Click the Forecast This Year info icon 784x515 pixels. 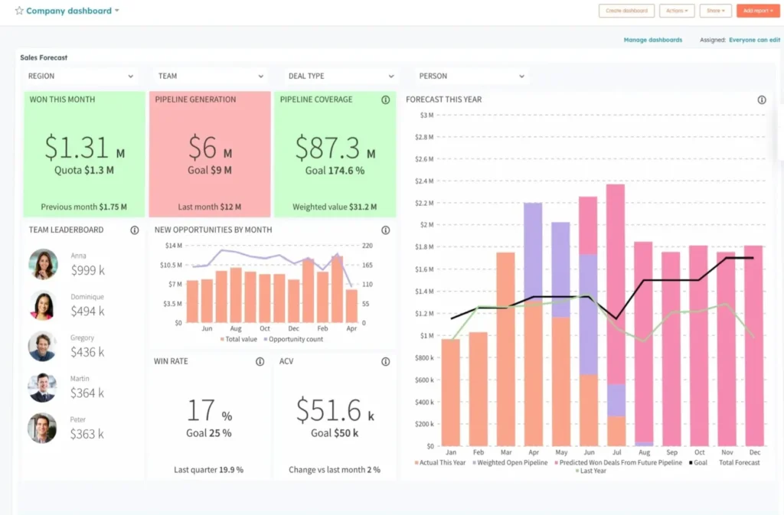point(761,99)
